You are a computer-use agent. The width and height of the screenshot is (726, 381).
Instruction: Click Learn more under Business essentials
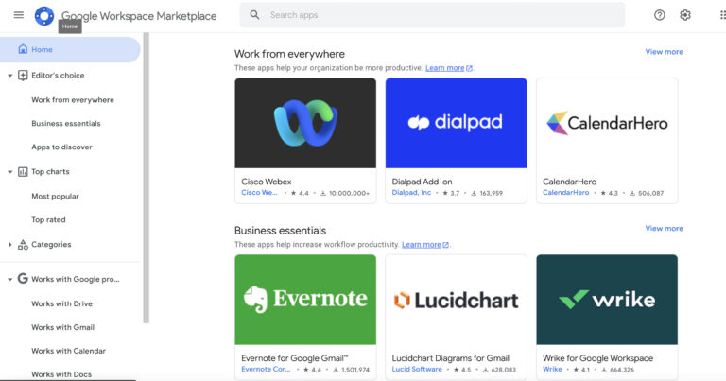421,245
